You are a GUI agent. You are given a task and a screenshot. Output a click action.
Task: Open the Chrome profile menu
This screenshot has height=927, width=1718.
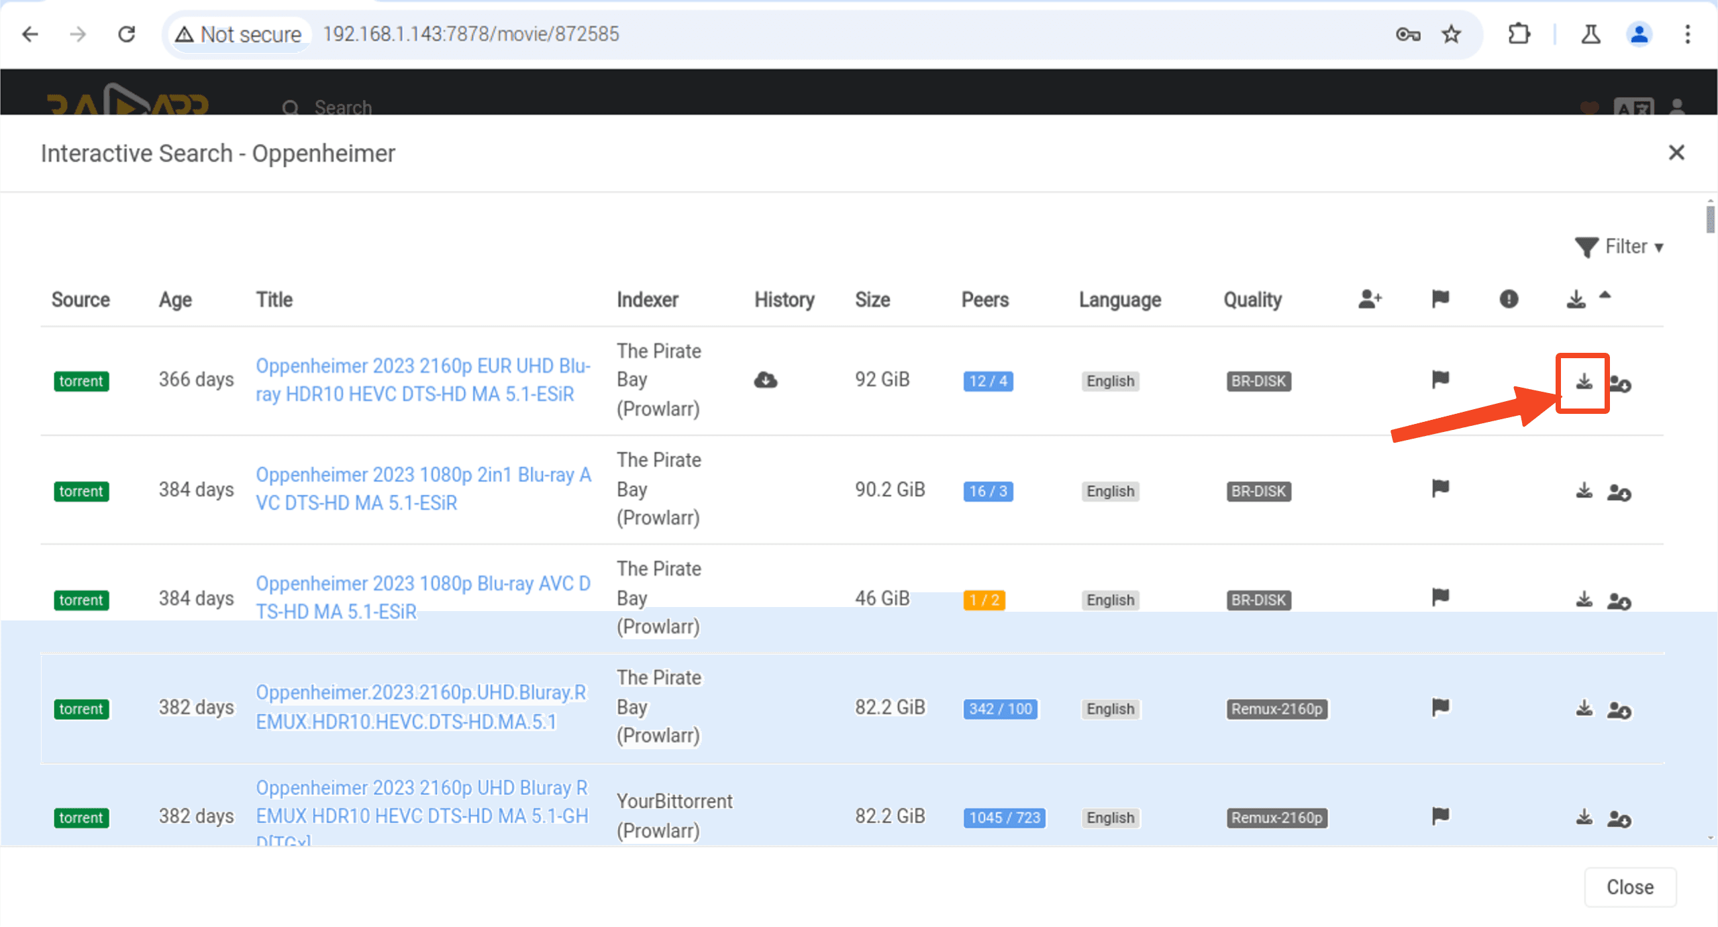pos(1638,34)
